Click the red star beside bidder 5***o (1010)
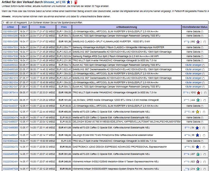The height and width of the screenshot is (171, 209). 198,93
